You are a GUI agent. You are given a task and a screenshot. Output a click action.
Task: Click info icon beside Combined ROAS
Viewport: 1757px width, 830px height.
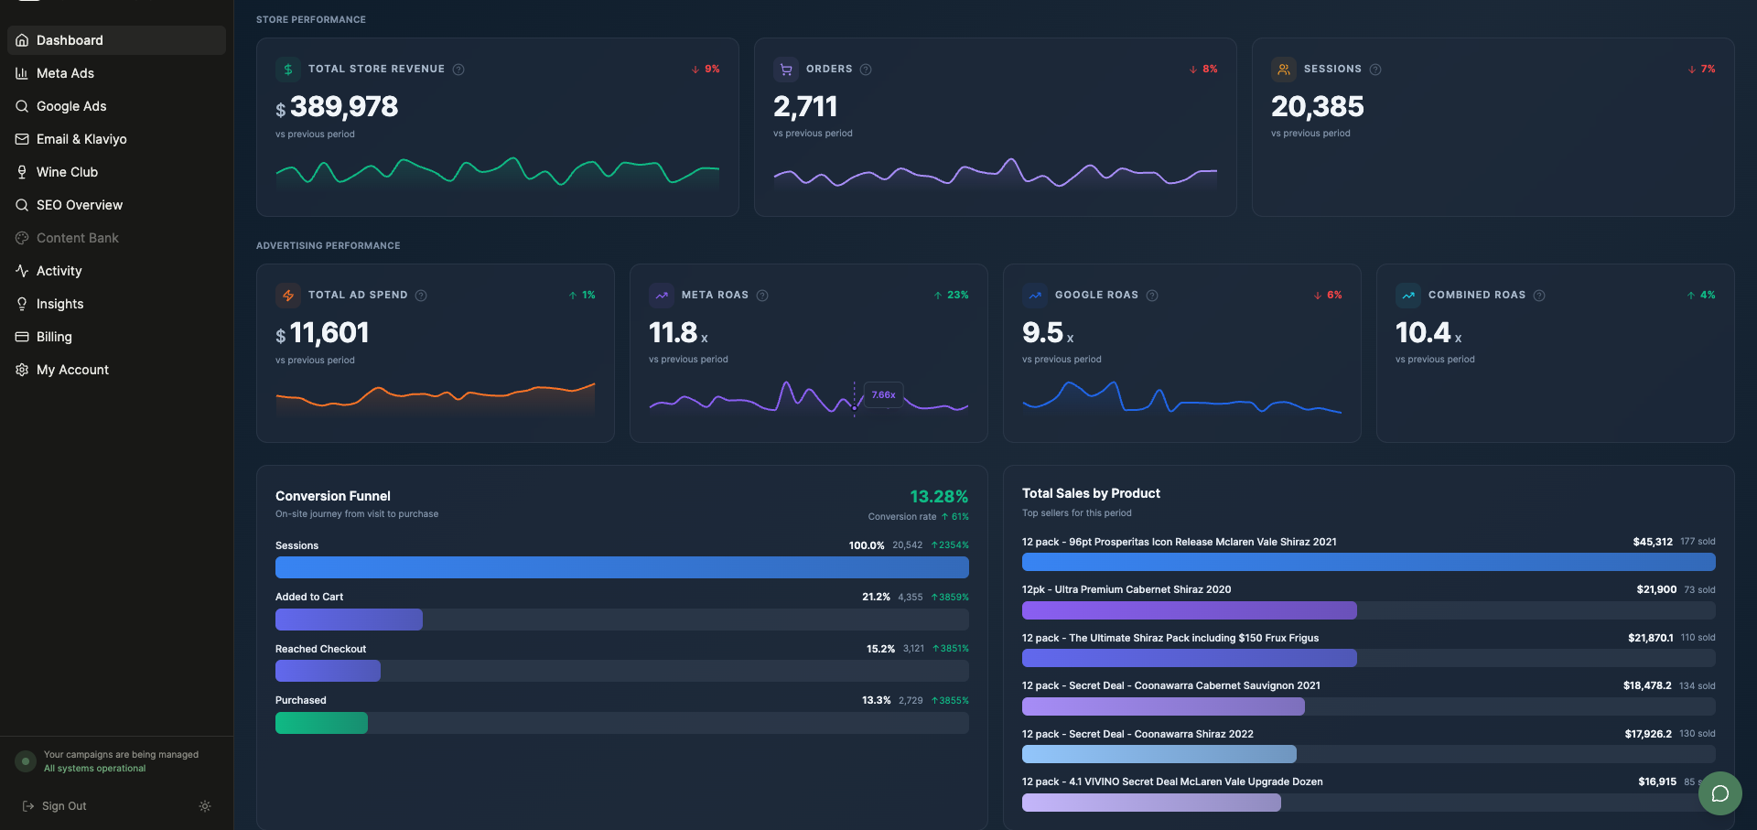(1539, 296)
